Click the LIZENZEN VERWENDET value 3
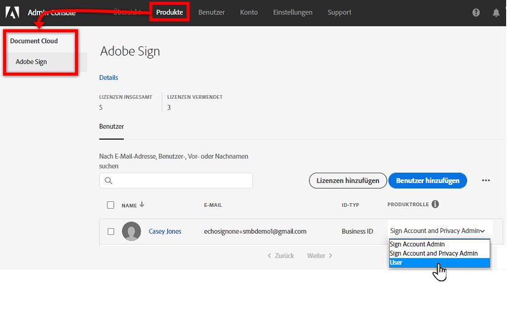This screenshot has height=327, width=522. pos(169,107)
